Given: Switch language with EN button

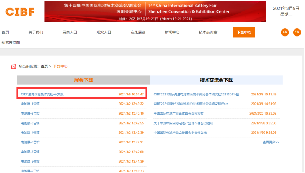Looking at the screenshot, I should (297, 32).
